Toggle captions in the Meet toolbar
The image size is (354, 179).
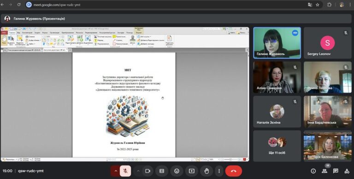[162, 171]
